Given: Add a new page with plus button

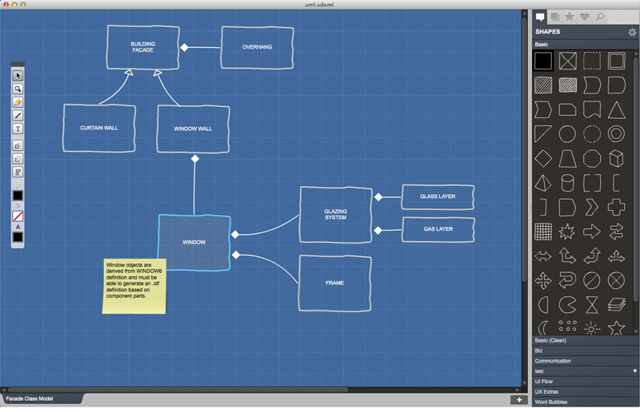Looking at the screenshot, I should (519, 399).
